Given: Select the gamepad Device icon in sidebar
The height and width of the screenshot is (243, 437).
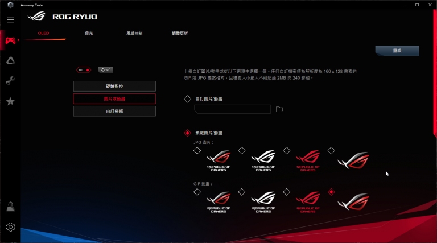Looking at the screenshot, I should pyautogui.click(x=11, y=40).
